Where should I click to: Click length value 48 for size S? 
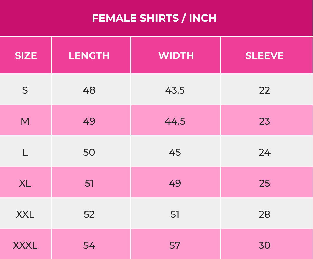(x=89, y=90)
